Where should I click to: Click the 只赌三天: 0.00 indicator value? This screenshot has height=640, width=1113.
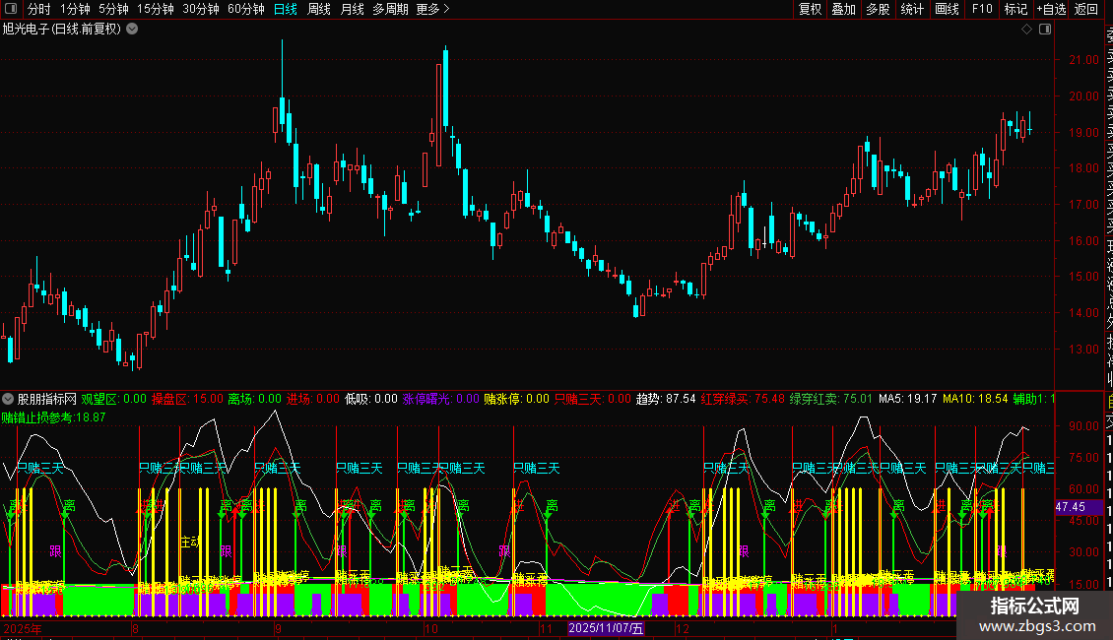pyautogui.click(x=593, y=399)
